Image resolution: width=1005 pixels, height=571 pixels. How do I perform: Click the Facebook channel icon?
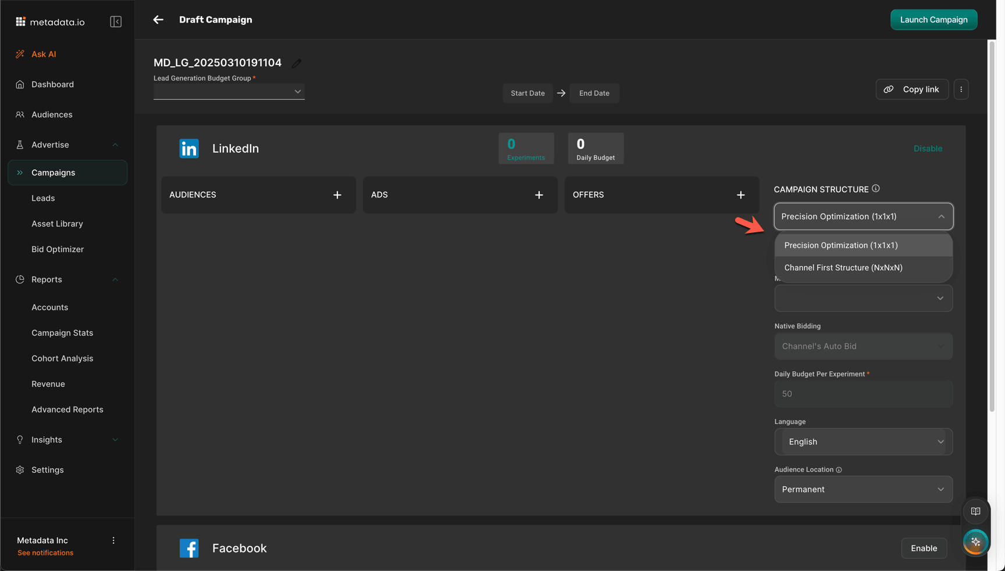pyautogui.click(x=189, y=548)
